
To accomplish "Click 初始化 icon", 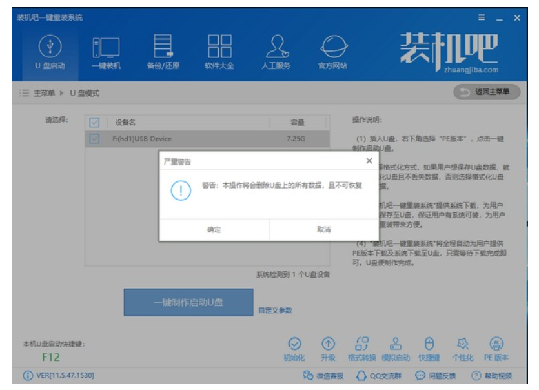I will click(294, 349).
